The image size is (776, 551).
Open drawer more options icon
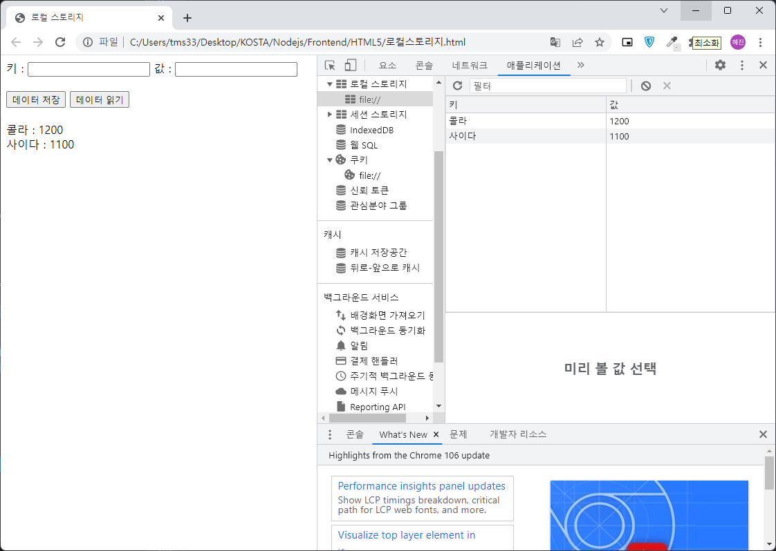330,434
